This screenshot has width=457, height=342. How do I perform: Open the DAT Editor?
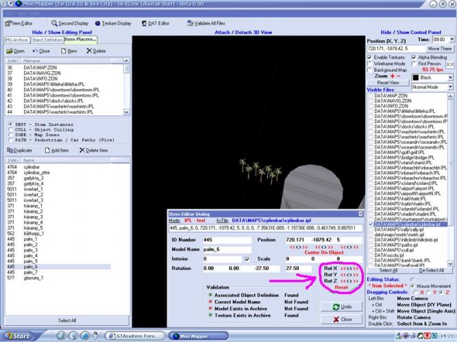click(x=156, y=23)
